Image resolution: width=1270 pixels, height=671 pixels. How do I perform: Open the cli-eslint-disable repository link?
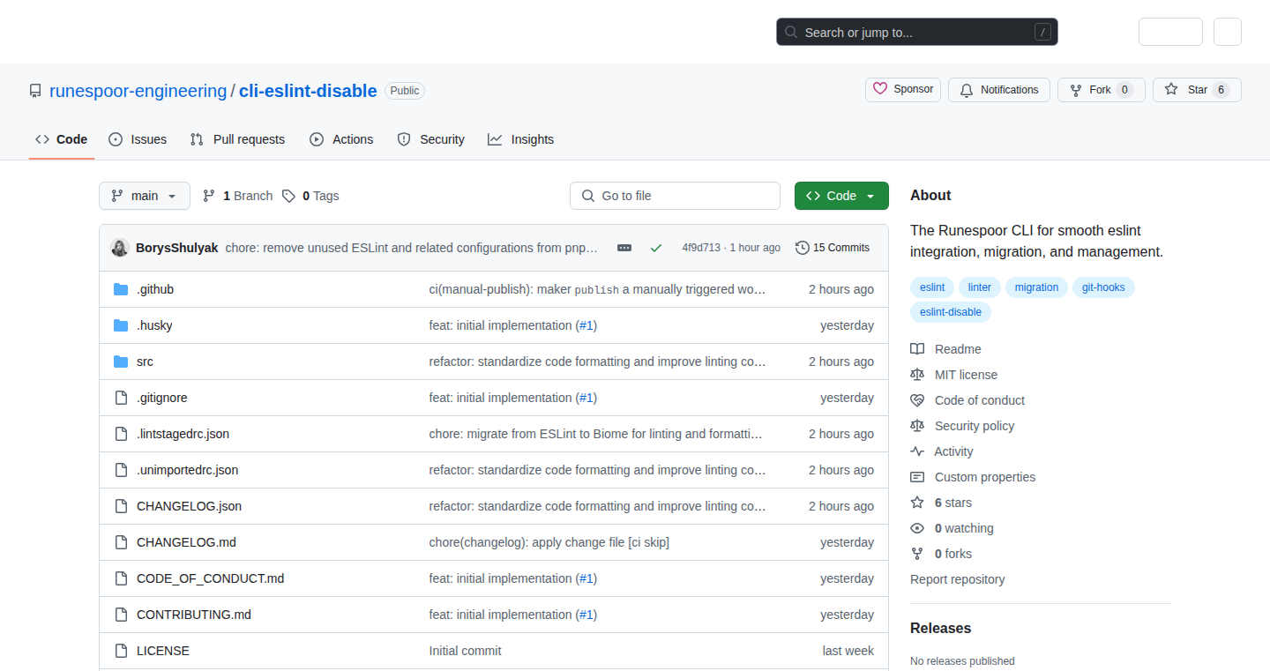[x=308, y=91]
